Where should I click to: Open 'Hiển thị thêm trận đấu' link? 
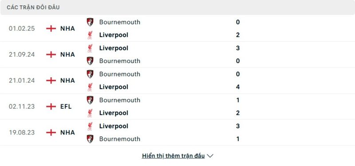tap(173, 156)
